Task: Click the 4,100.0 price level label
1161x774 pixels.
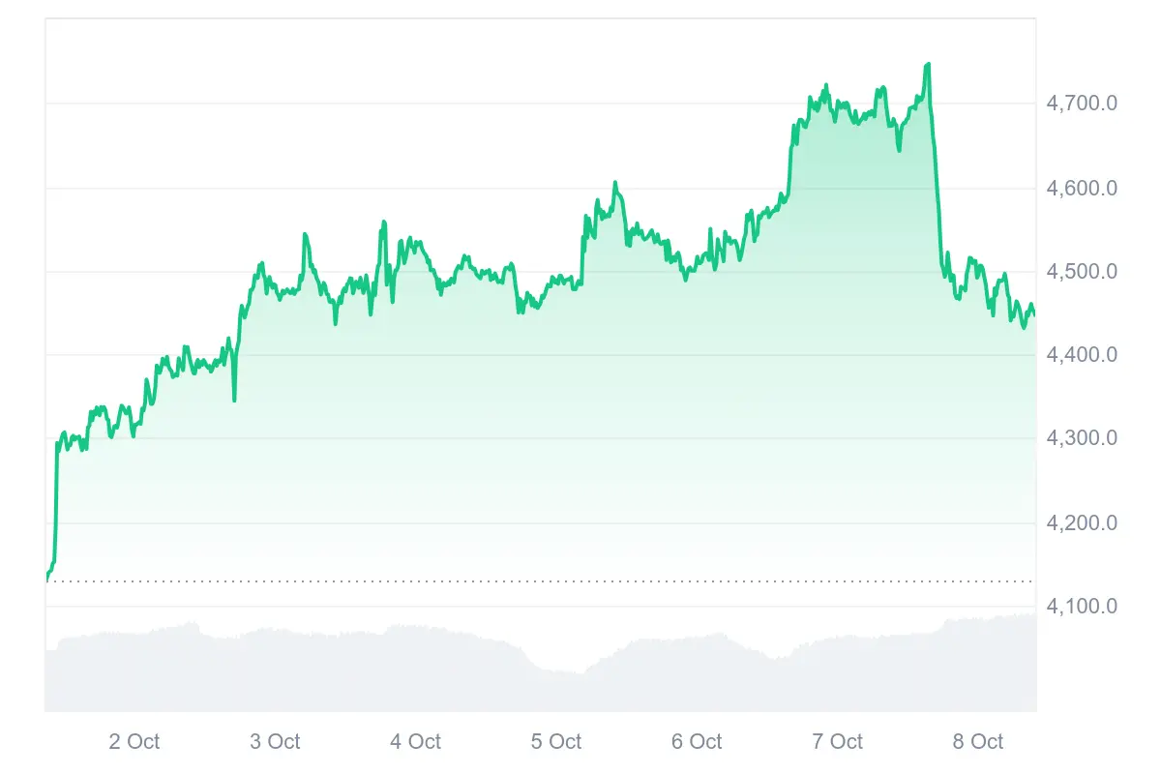Action: pyautogui.click(x=1082, y=607)
